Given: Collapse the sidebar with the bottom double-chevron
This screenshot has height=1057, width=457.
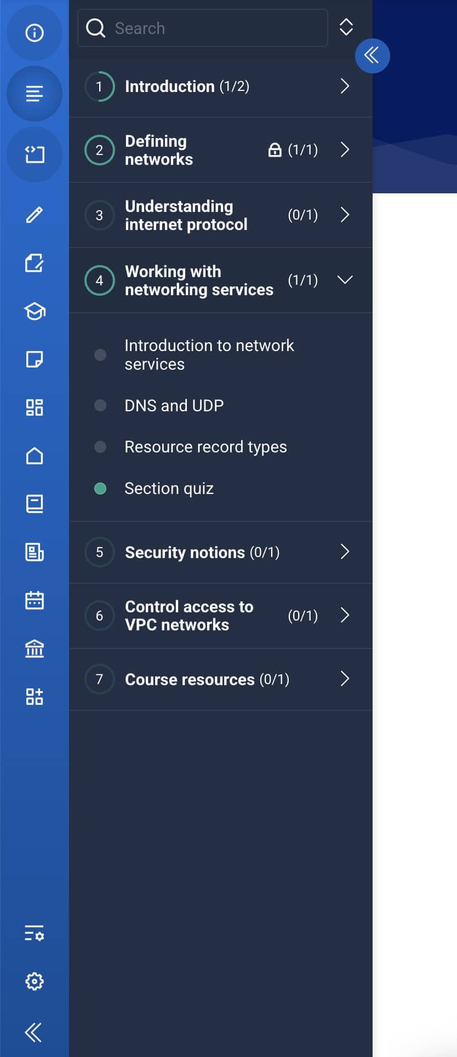Looking at the screenshot, I should 33,1032.
